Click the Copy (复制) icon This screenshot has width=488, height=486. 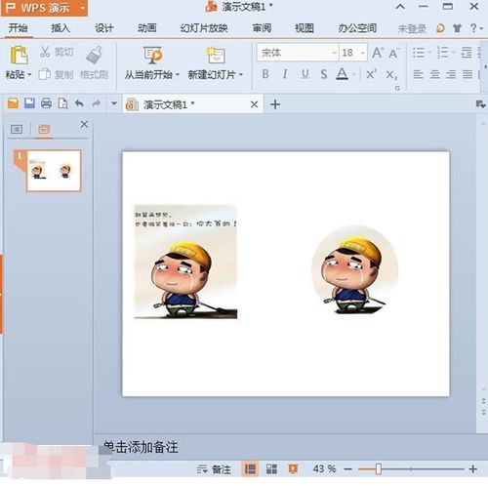[44, 74]
